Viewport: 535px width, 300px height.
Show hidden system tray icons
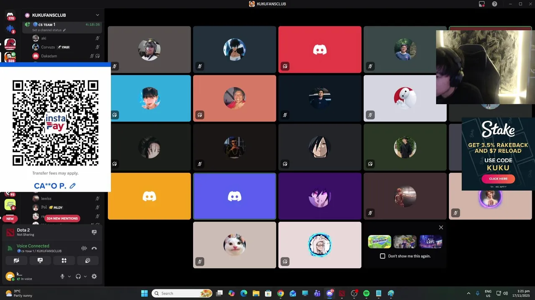click(x=469, y=293)
